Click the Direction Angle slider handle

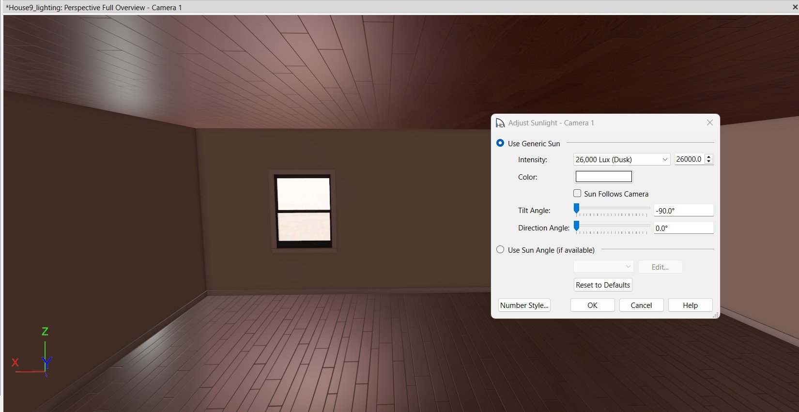[x=576, y=226]
